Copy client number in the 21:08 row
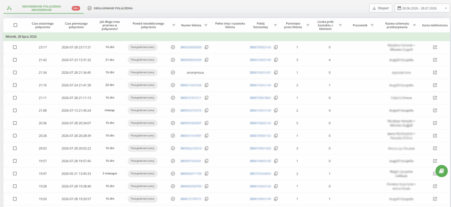451x207 pixels. (x=207, y=110)
